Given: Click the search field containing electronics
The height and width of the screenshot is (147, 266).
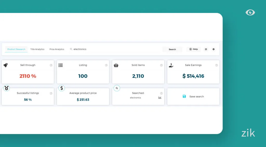Looking at the screenshot, I should pos(115,49).
